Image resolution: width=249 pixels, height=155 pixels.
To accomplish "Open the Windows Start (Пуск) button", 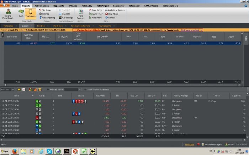I will [5, 151].
